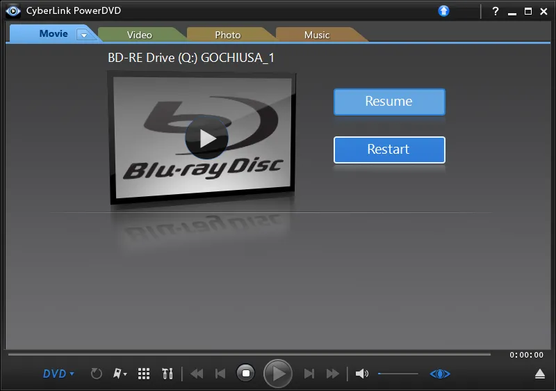Click the blue upgrade arrow icon
Viewport: 556px width, 391px height.
pyautogui.click(x=444, y=11)
